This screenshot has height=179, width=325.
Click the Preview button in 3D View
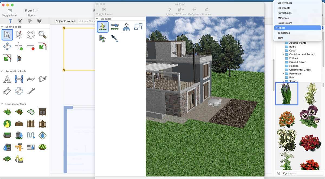[x=207, y=10]
